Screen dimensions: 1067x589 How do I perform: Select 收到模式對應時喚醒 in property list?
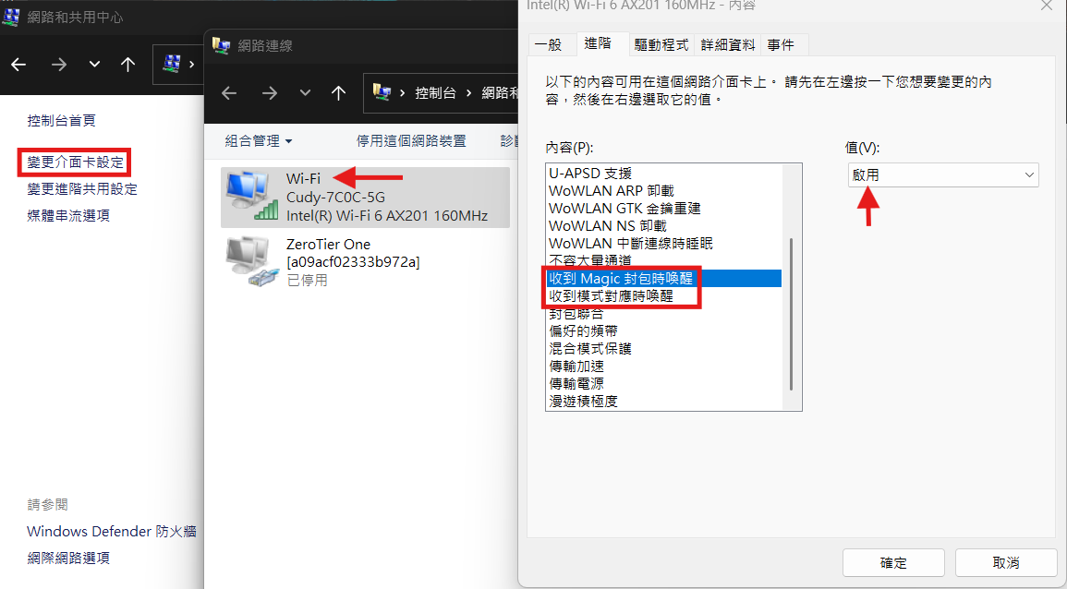pyautogui.click(x=611, y=295)
